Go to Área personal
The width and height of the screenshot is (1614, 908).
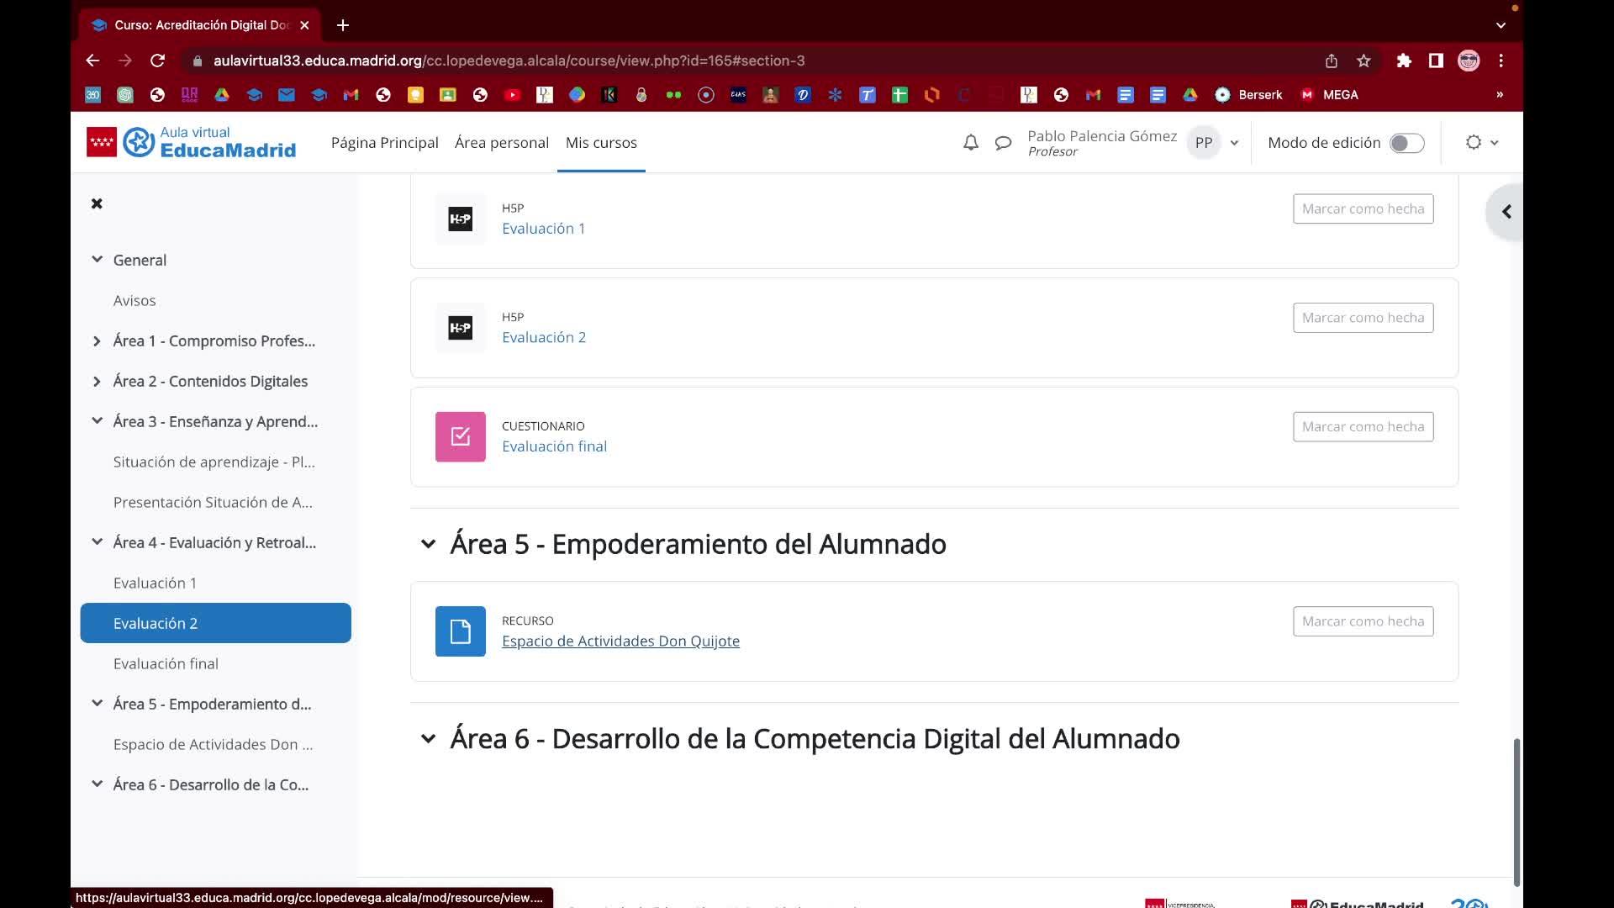click(x=501, y=143)
